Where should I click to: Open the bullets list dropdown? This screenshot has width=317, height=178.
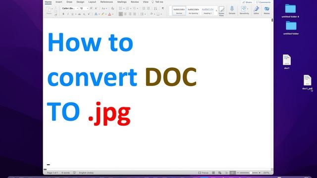click(x=124, y=8)
